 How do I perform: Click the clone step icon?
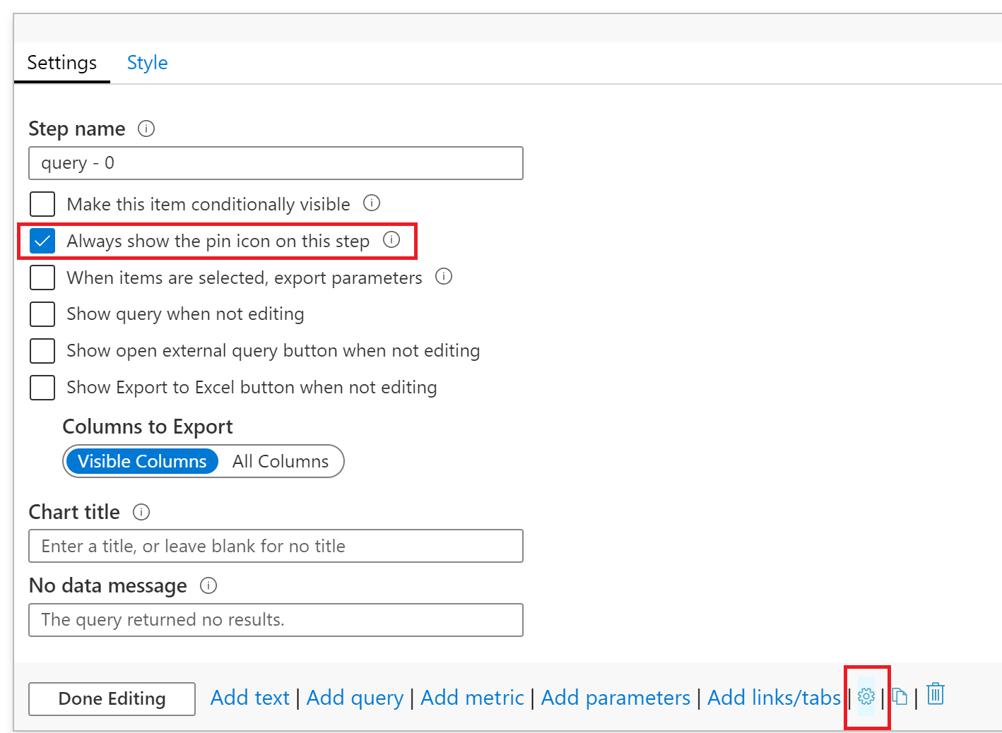point(900,697)
